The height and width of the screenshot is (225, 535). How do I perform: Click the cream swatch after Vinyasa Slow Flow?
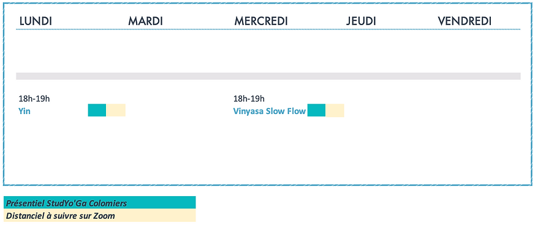pyautogui.click(x=335, y=110)
